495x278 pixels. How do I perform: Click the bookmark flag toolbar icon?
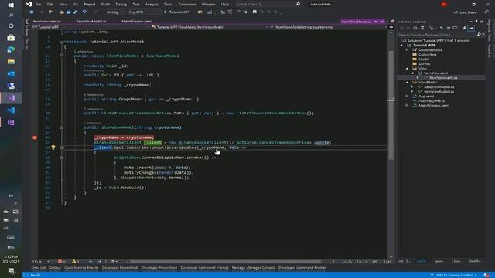pyautogui.click(x=254, y=12)
